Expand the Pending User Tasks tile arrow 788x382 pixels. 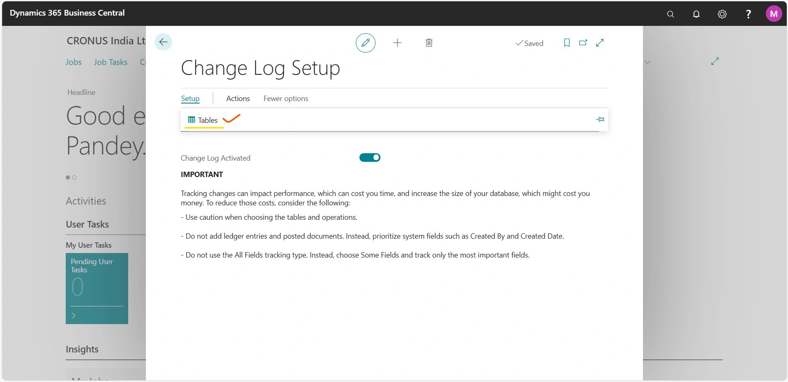point(74,315)
